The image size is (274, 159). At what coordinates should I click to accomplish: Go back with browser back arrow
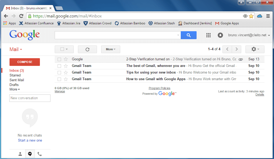pos(6,16)
